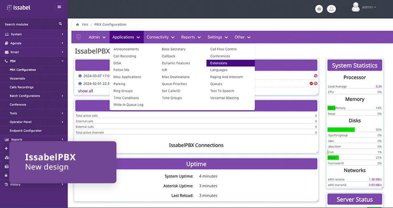Image resolution: width=393 pixels, height=208 pixels.
Task: Click the home icon in breadcrumb
Action: click(x=78, y=24)
